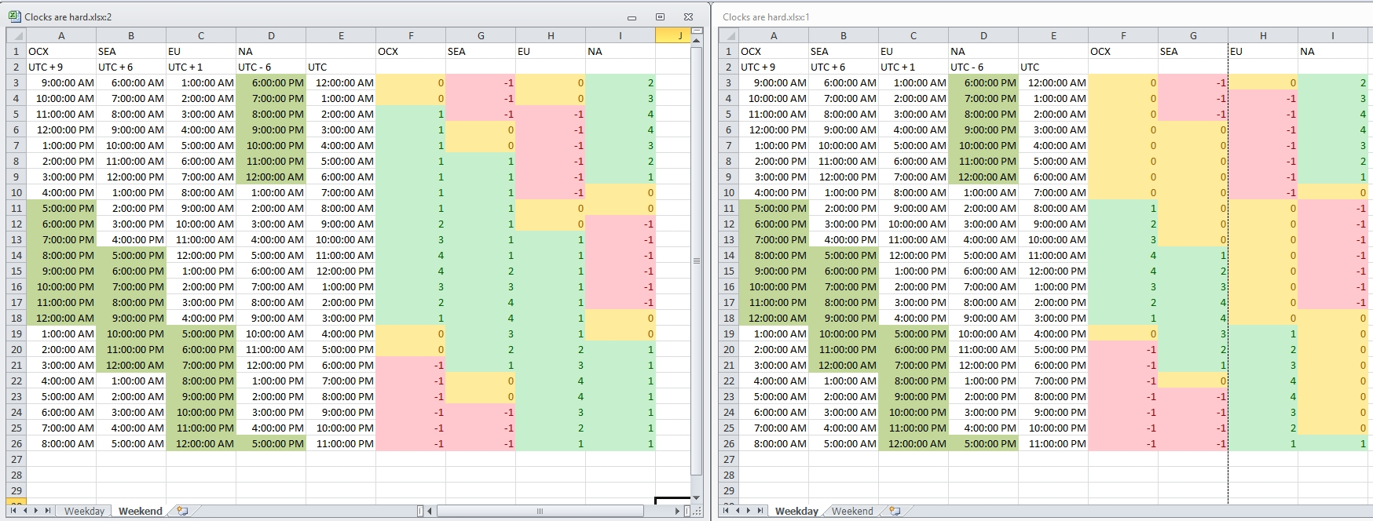Click cell B14 '5:00:00 PM' in the xlsx:1 window
The width and height of the screenshot is (1373, 521).
tap(844, 255)
